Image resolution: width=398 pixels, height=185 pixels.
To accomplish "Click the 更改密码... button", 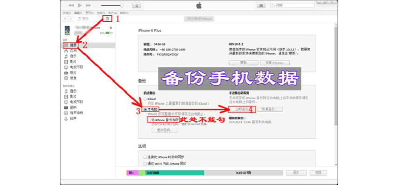I will click(x=164, y=130).
